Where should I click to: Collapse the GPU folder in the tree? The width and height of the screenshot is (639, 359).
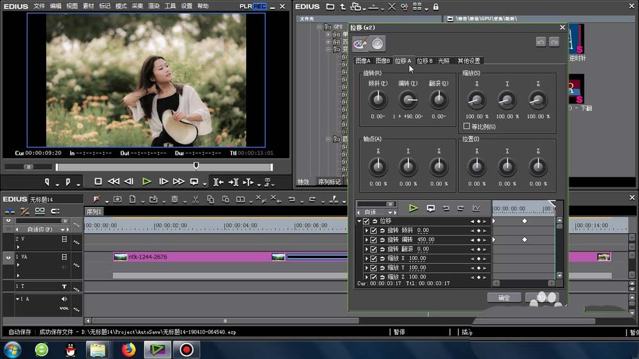[x=319, y=27]
